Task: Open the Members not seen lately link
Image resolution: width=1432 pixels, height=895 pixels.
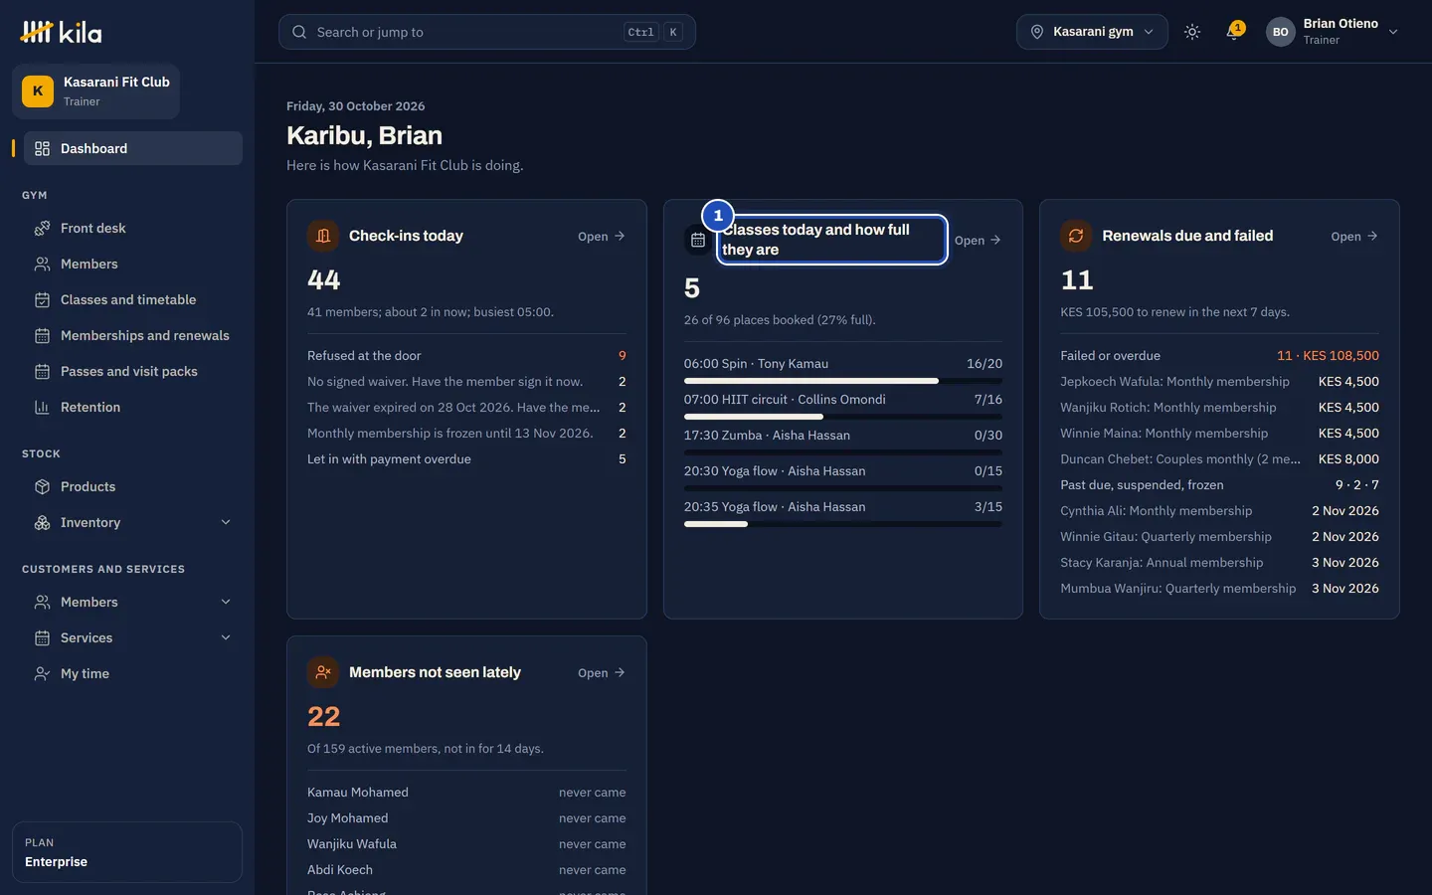Action: pyautogui.click(x=602, y=672)
